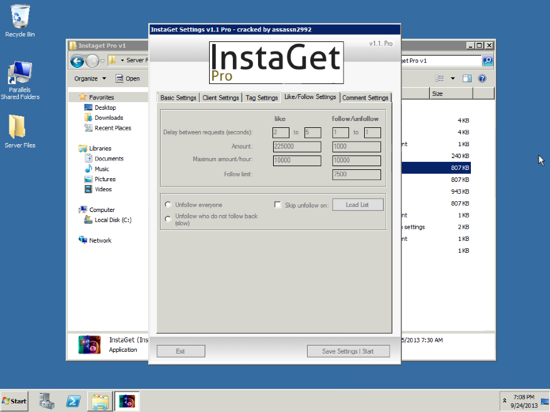Open Parallels Shared Folders desktop icon
This screenshot has width=550, height=412.
point(20,80)
